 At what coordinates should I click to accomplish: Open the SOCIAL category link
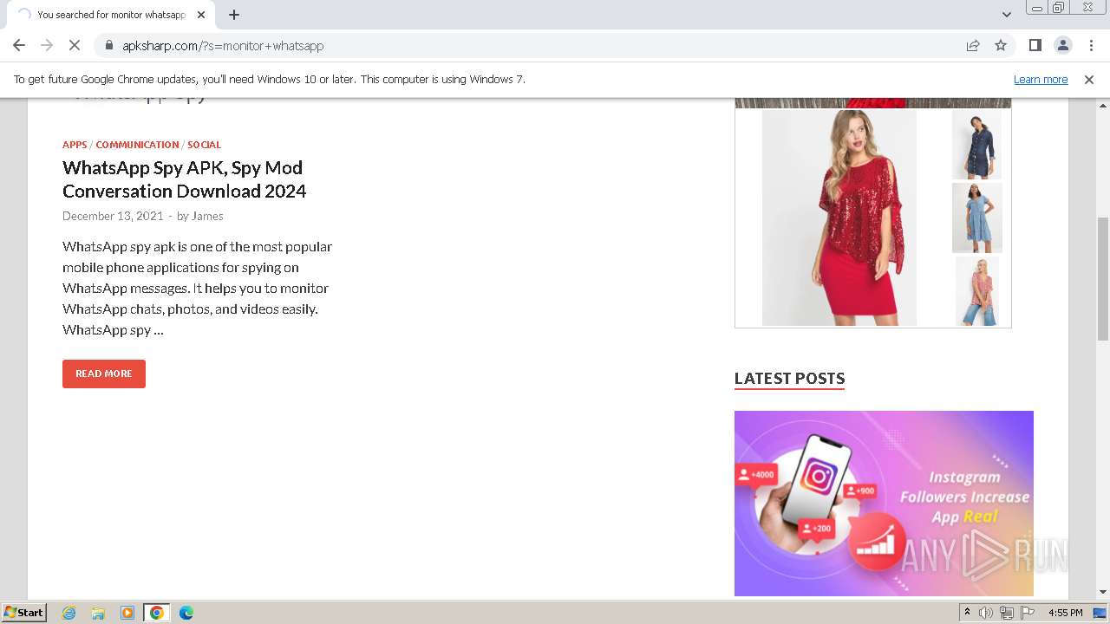point(204,145)
